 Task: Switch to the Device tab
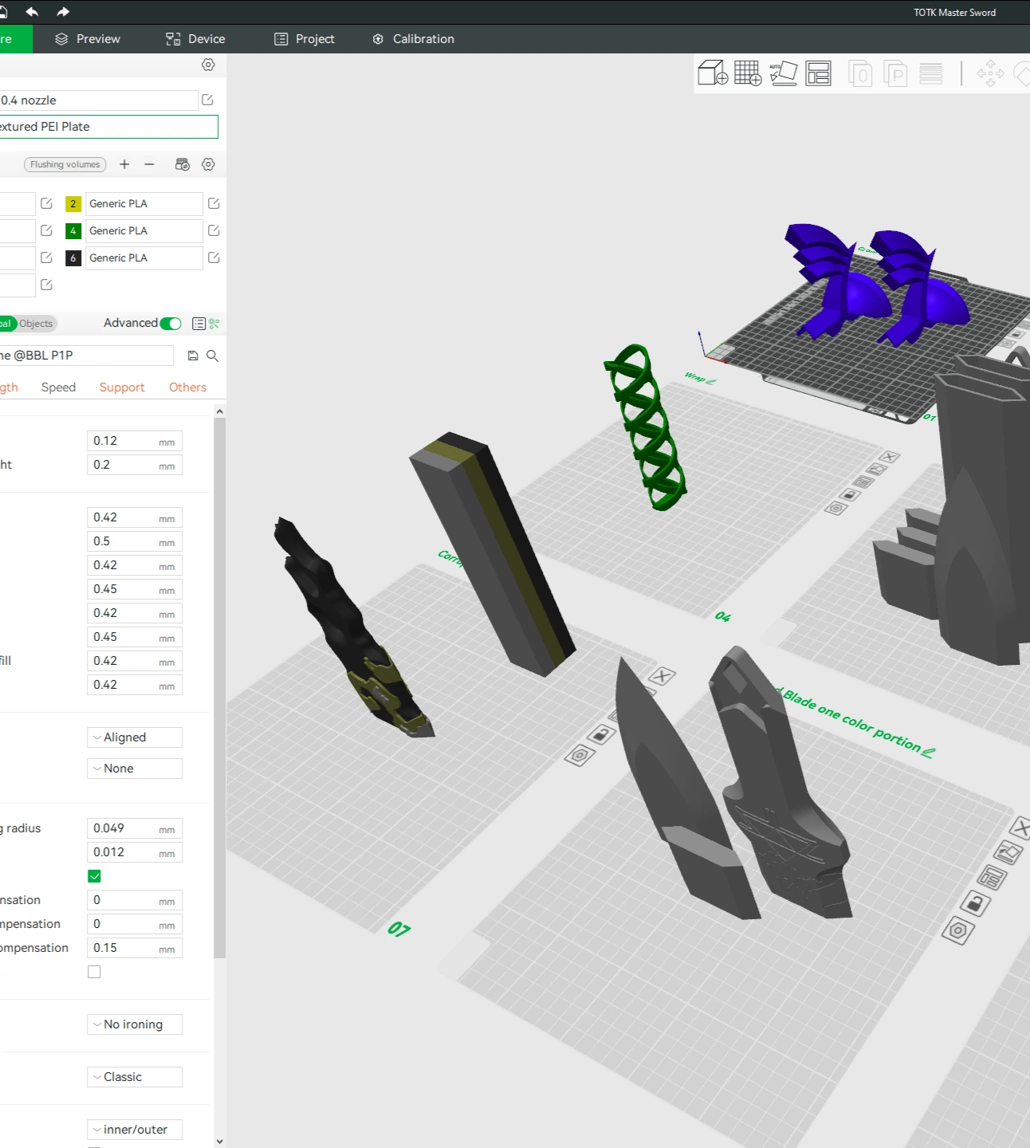point(195,39)
